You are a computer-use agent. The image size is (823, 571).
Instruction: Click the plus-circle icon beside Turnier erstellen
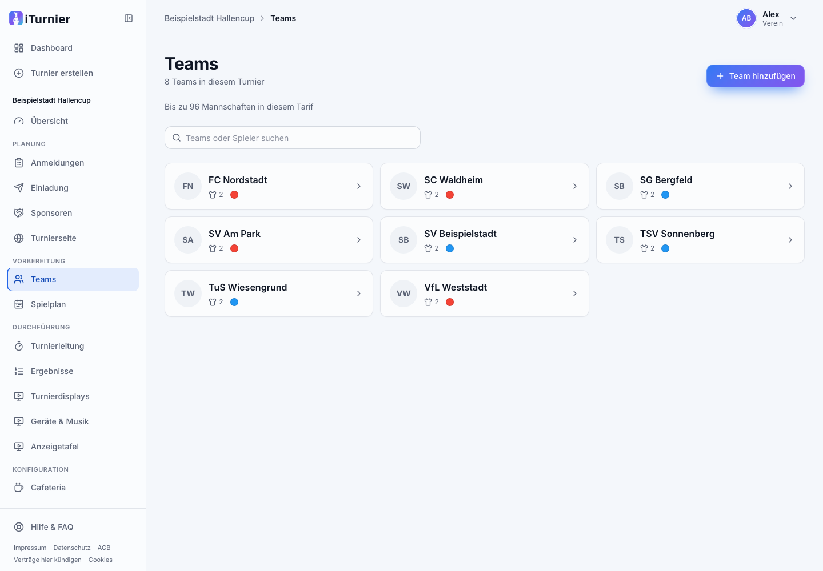point(19,73)
